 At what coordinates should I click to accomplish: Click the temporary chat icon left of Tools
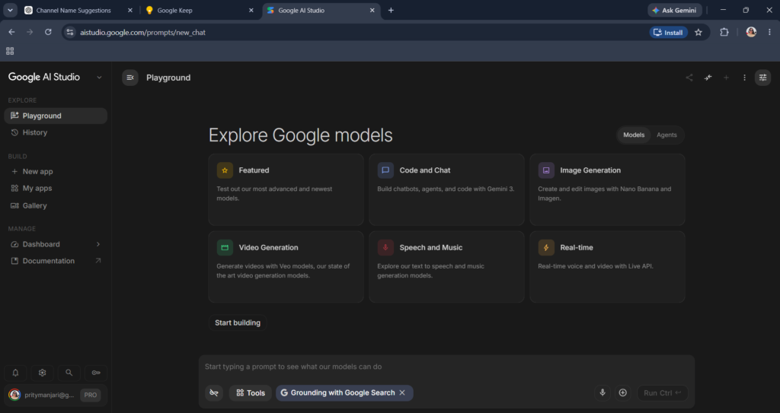click(x=214, y=392)
